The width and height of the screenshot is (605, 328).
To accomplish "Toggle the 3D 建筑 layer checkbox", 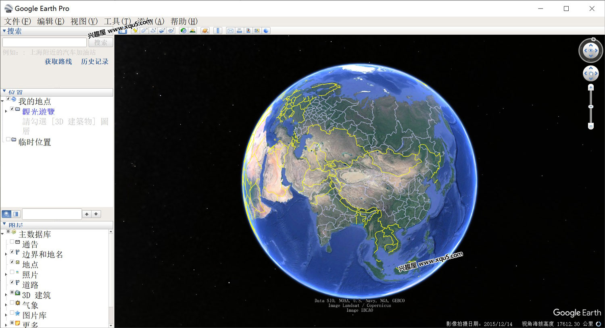I will click(x=12, y=293).
